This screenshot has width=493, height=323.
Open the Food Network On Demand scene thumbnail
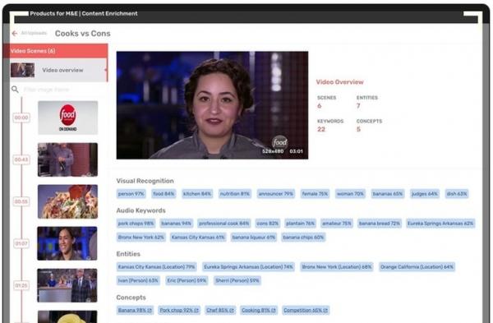(x=68, y=118)
